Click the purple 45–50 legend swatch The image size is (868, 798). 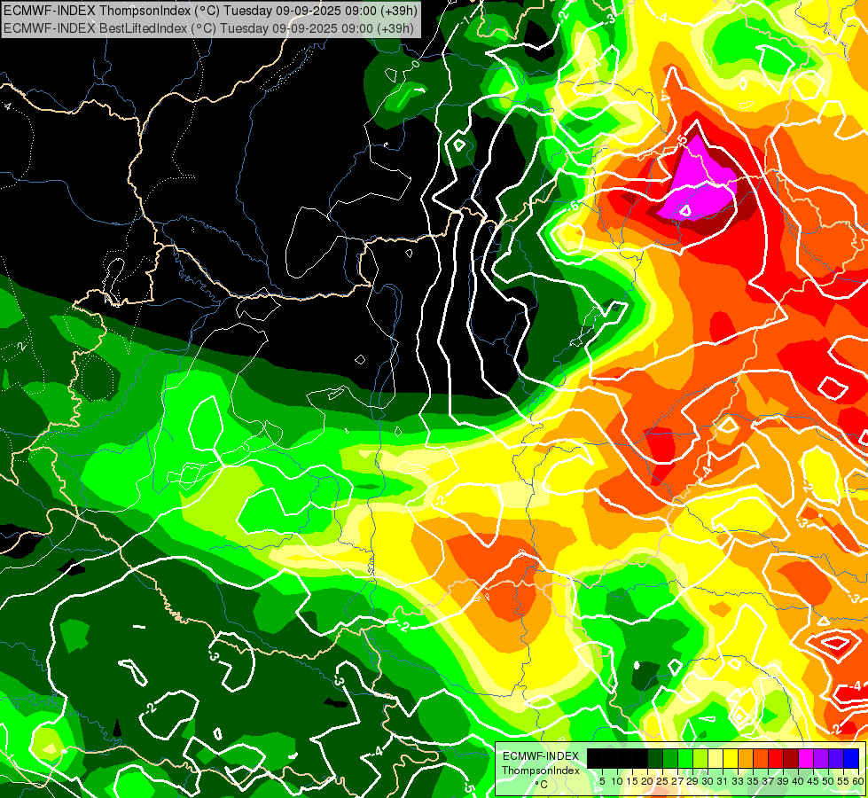(x=821, y=758)
